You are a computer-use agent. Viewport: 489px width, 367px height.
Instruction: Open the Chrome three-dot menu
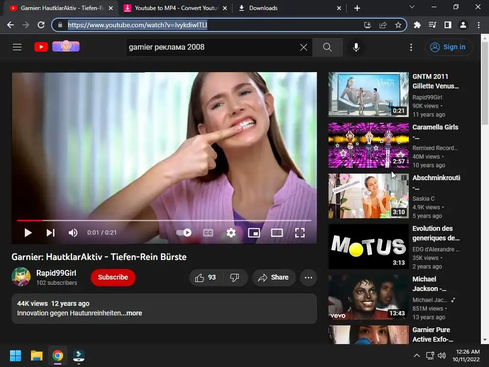coord(478,25)
